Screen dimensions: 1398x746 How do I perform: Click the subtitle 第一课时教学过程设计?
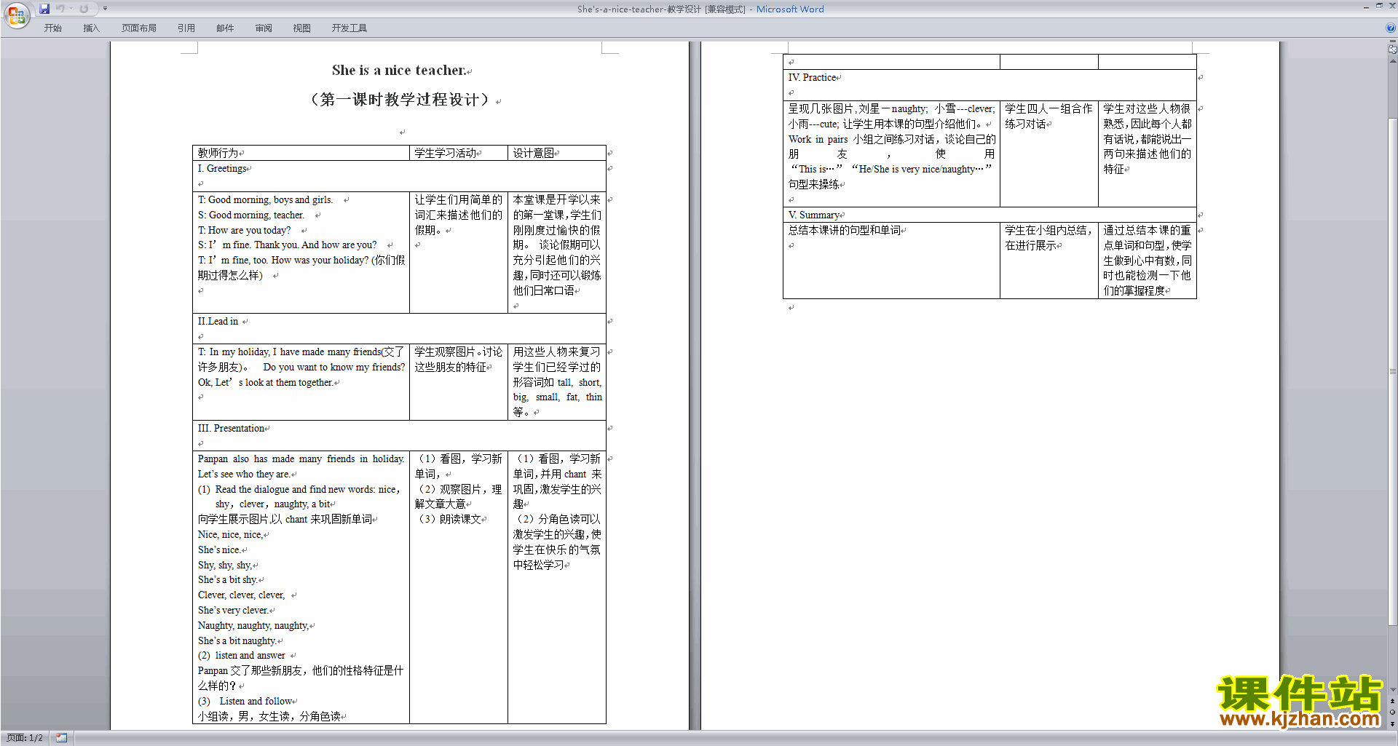coord(399,100)
